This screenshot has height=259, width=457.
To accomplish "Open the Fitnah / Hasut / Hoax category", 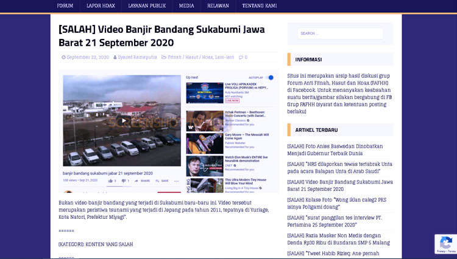I will pos(190,57).
